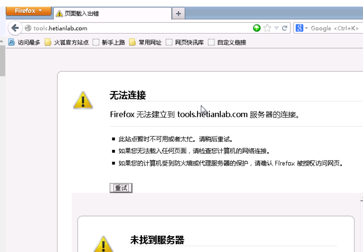Open the orange Firefox menu button
Image resolution: width=363 pixels, height=252 pixels.
click(x=28, y=11)
